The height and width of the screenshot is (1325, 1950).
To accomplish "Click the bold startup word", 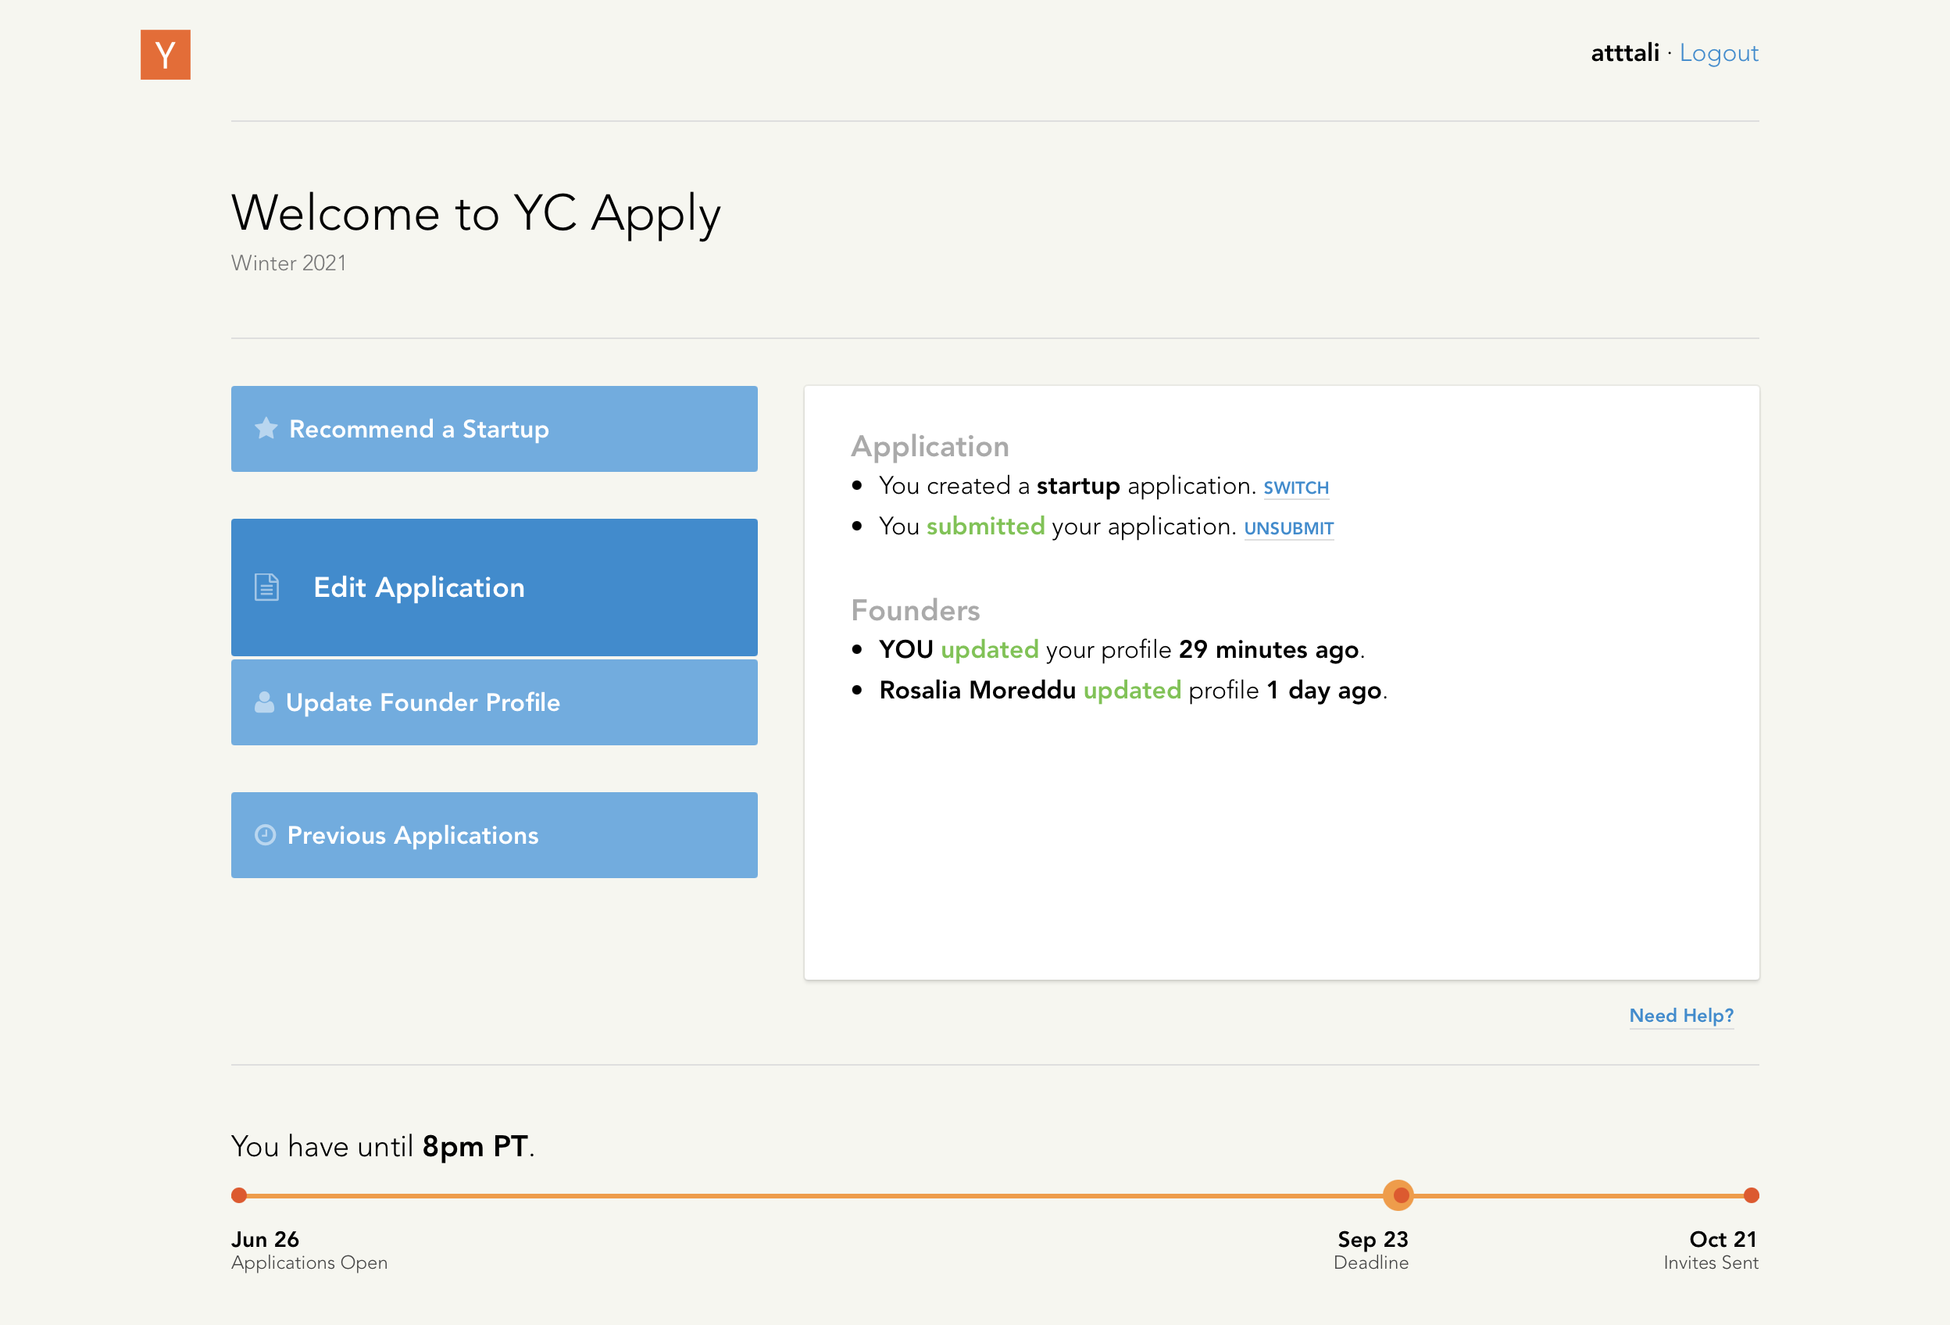I will pos(1078,486).
